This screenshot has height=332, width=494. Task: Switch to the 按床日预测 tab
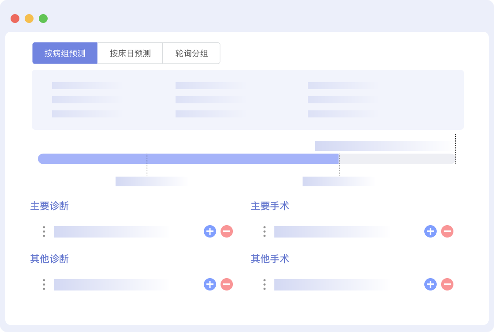130,53
